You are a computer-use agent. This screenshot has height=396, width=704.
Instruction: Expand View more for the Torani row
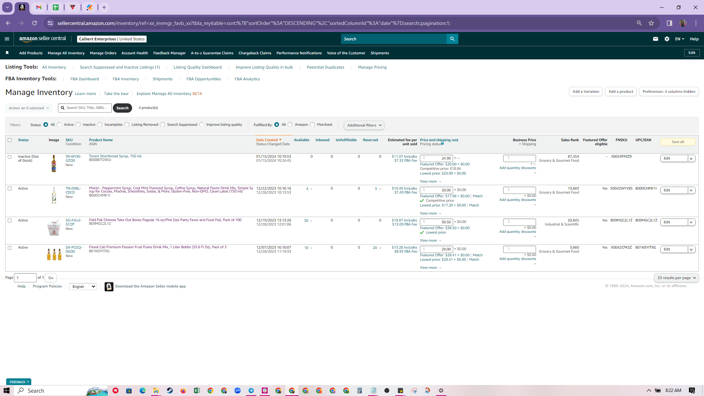point(430,181)
